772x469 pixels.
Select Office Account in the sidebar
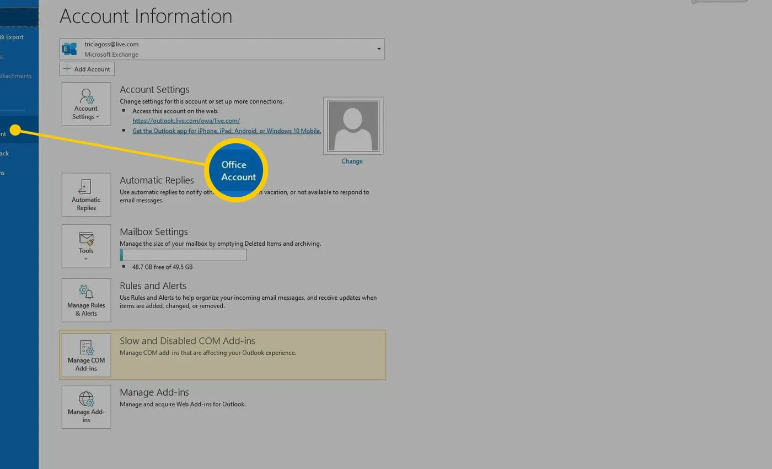pos(6,134)
